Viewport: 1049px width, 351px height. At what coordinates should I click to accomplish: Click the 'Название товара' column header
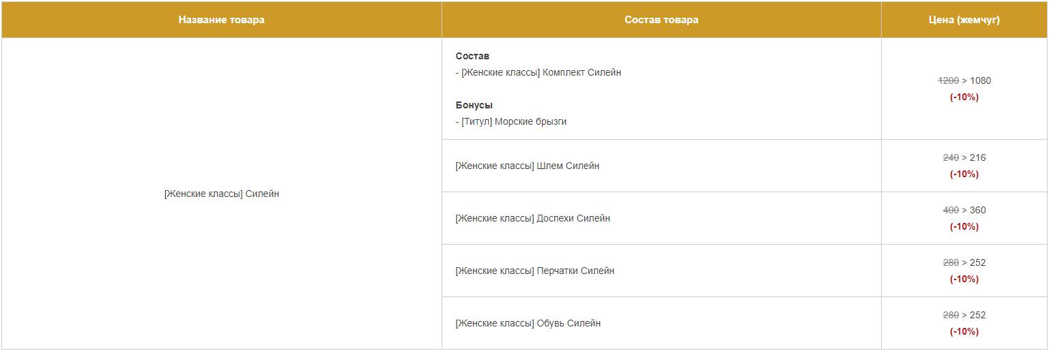[x=222, y=20]
